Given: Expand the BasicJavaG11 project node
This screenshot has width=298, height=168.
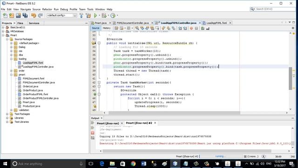Looking at the screenshot, I should coord(3,28).
